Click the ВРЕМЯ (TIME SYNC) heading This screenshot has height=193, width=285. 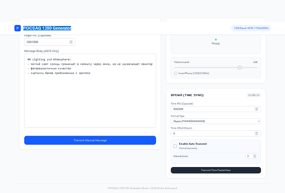(x=187, y=95)
